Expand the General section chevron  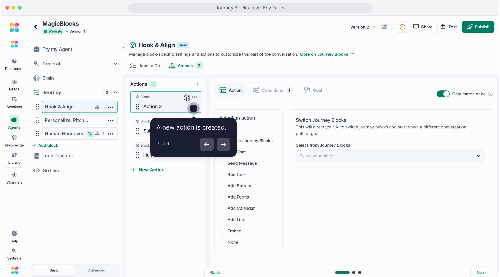tap(115, 64)
